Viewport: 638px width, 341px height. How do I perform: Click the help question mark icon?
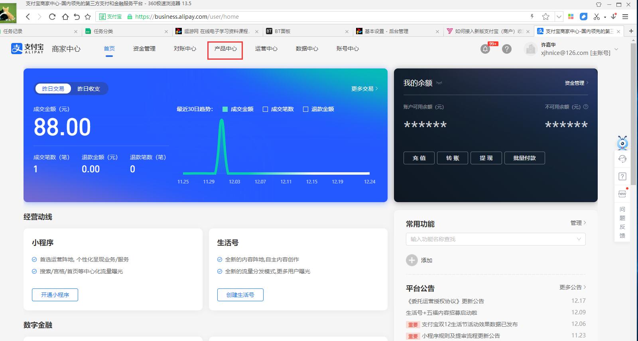(x=506, y=49)
